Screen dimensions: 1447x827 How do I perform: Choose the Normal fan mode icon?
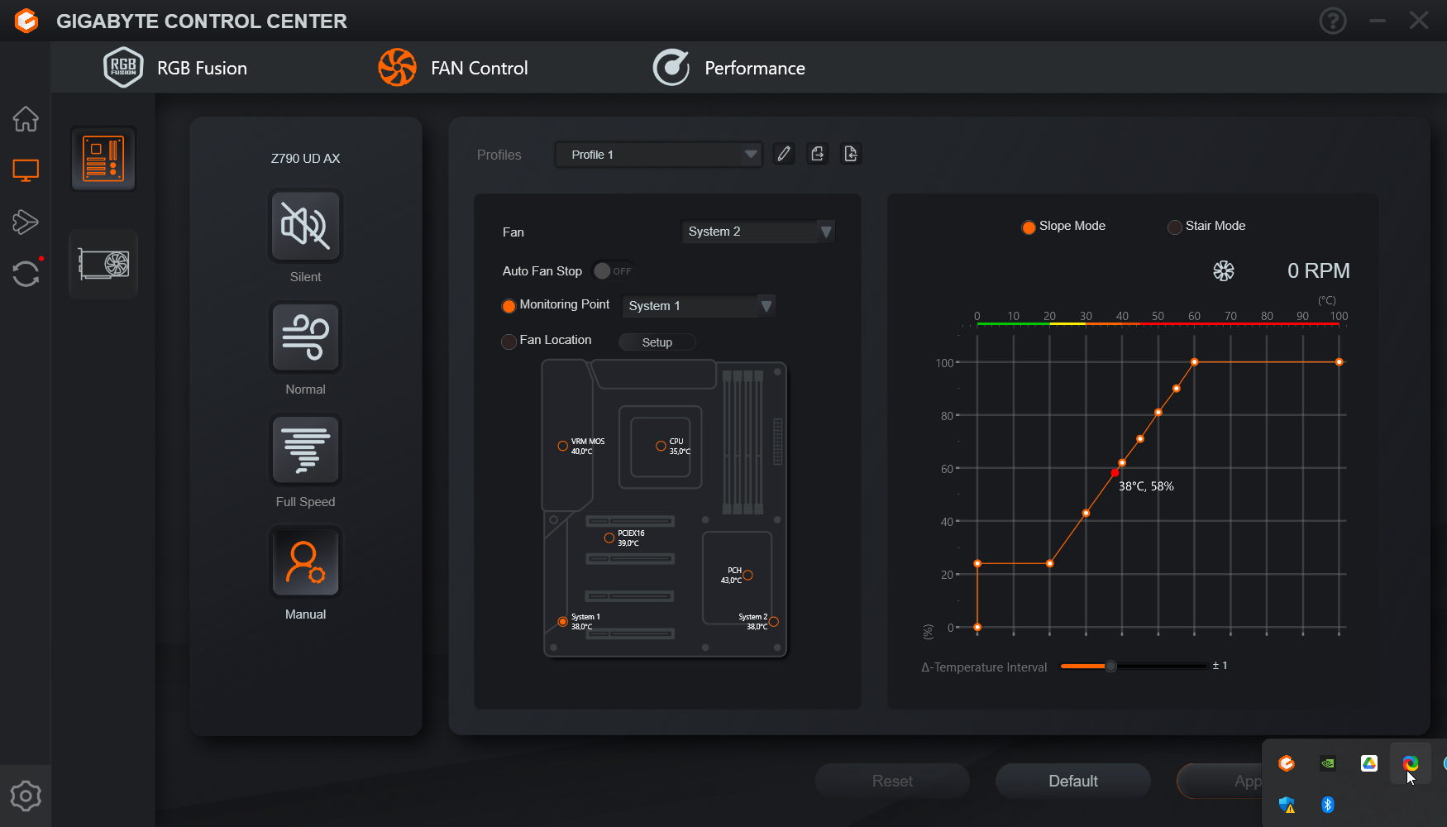pos(305,337)
